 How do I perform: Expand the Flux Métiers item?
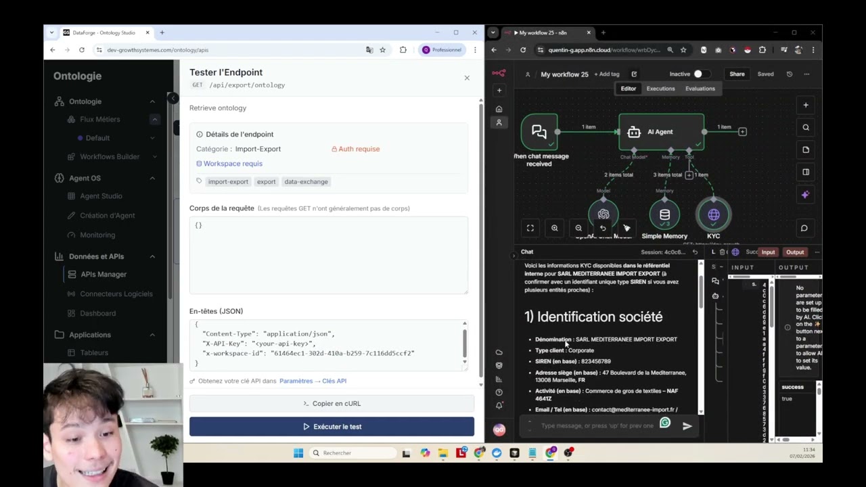click(154, 120)
